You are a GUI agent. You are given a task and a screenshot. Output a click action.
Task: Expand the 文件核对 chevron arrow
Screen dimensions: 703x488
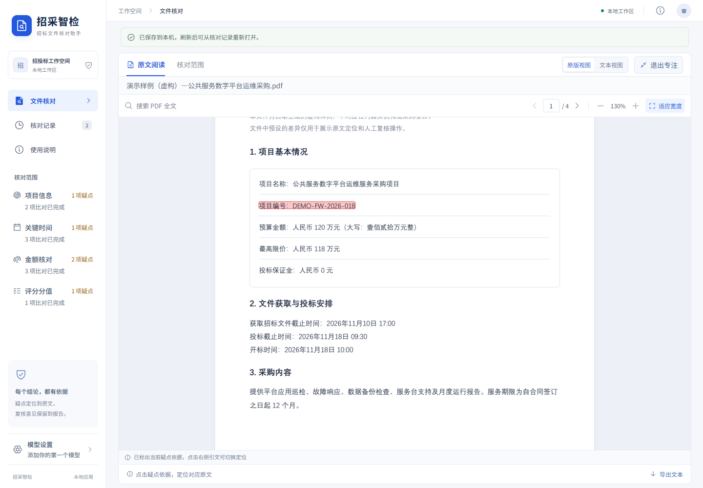(x=88, y=101)
